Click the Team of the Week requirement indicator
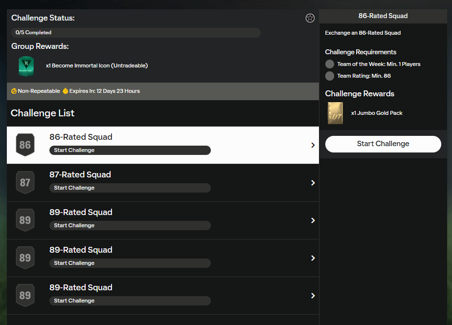The width and height of the screenshot is (452, 325). [x=330, y=64]
